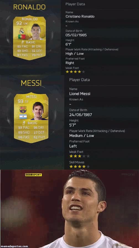Click Ronaldo's portrait on the gold card

click(36, 32)
